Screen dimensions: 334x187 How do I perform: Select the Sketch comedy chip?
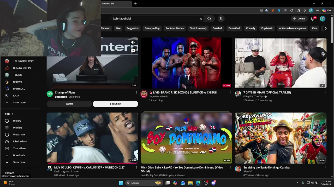click(198, 28)
